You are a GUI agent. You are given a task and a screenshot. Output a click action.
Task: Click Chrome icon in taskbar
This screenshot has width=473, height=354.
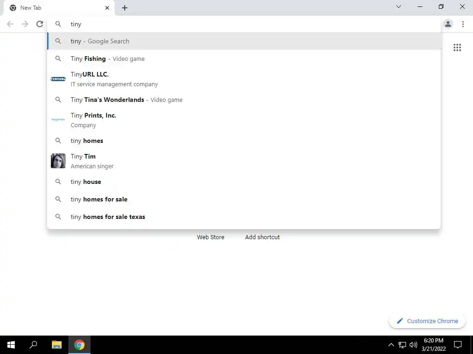79,345
